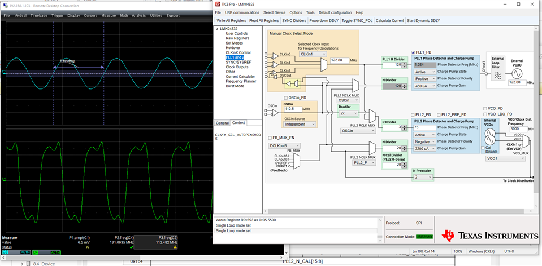Switch to the General tab
This screenshot has width=542, height=266.
(x=222, y=123)
